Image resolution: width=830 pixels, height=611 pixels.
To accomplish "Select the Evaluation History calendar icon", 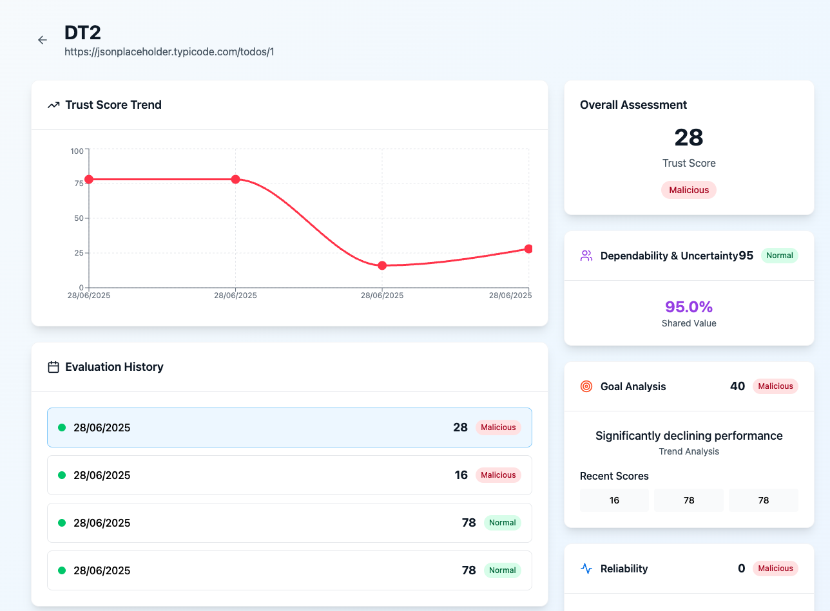I will (x=53, y=367).
